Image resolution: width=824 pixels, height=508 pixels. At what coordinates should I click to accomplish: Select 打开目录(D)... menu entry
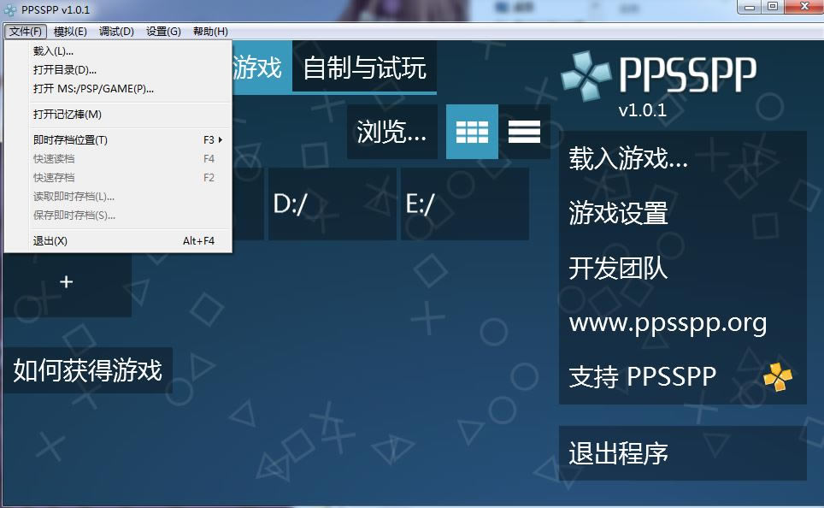click(x=65, y=69)
